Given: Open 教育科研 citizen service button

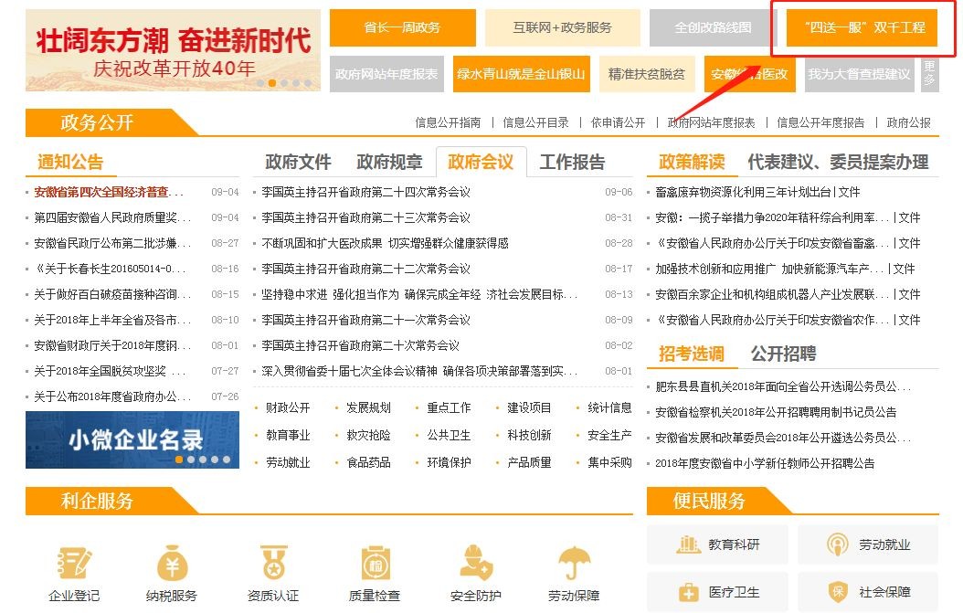Looking at the screenshot, I should coord(718,545).
